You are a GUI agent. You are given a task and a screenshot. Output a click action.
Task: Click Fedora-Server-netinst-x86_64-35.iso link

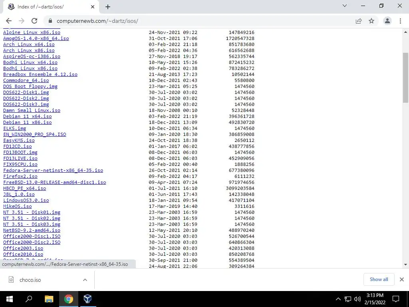click(x=53, y=170)
